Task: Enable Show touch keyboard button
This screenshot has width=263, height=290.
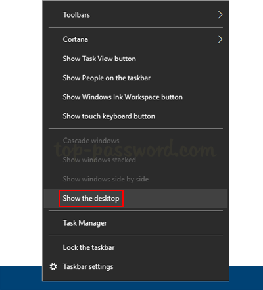Action: click(135, 116)
